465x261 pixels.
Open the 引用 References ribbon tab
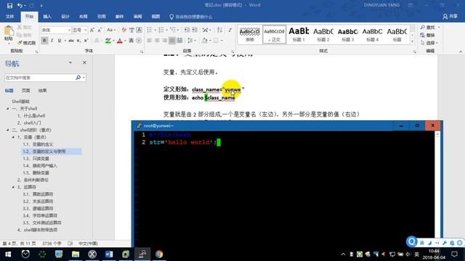point(102,17)
